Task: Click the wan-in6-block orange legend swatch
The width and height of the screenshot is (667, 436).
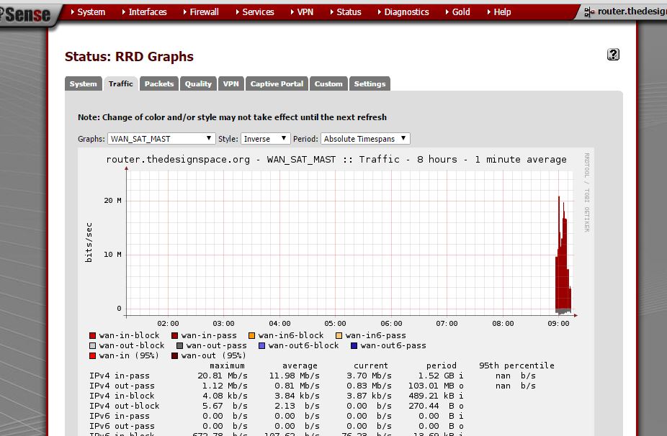Action: point(252,336)
